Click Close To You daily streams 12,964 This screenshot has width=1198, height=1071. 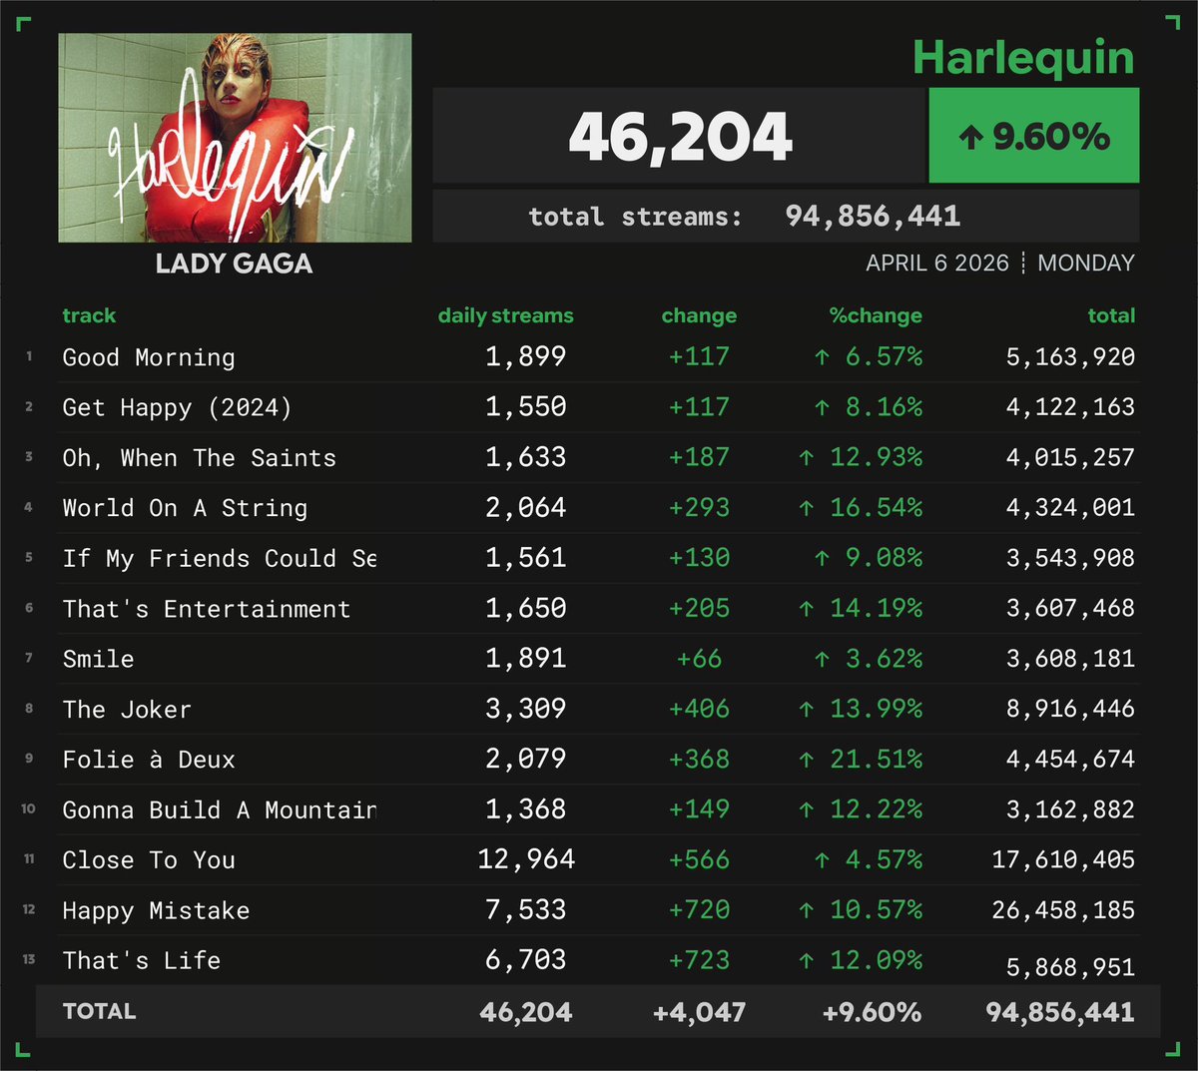pyautogui.click(x=526, y=859)
